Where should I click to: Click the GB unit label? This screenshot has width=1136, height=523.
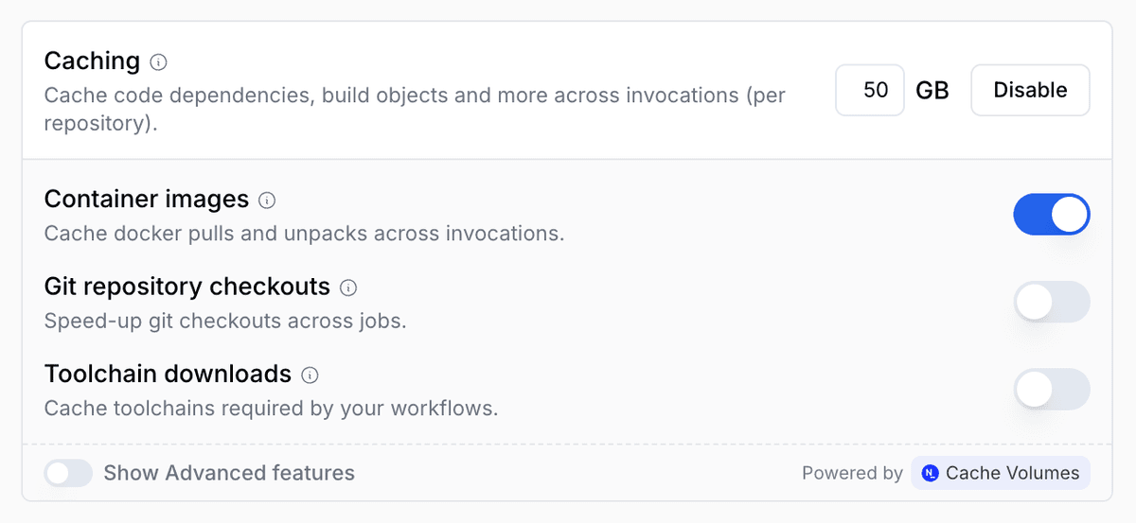[x=932, y=90]
